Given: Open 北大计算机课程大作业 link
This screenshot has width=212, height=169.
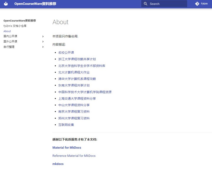Looking at the screenshot, I should coord(74,72).
